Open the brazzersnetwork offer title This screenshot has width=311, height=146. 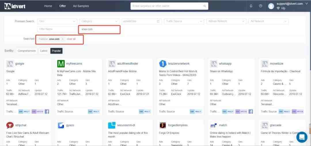(x=179, y=64)
